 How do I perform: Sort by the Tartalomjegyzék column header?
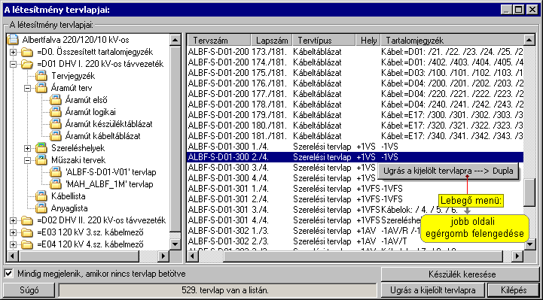coord(452,40)
